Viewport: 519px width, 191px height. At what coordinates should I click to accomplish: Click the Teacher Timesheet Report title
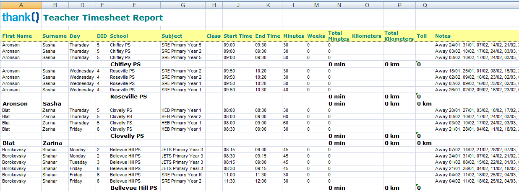point(103,18)
